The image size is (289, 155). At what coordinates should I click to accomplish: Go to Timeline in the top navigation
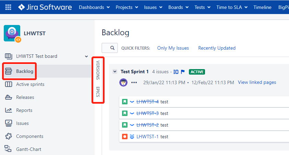[262, 7]
